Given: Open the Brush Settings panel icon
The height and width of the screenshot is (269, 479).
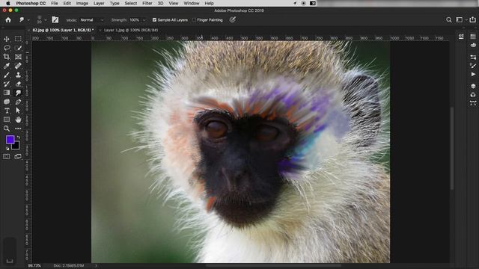Looking at the screenshot, I should [473, 66].
